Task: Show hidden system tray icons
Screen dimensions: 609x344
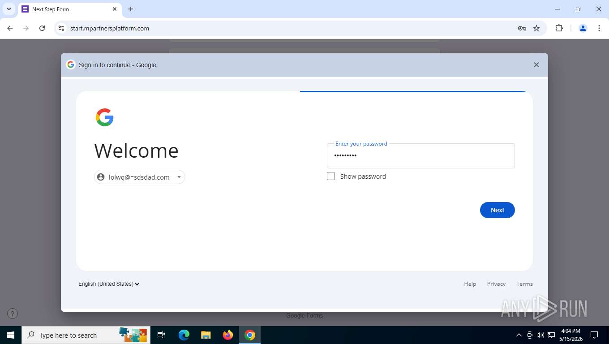Action: coord(519,335)
